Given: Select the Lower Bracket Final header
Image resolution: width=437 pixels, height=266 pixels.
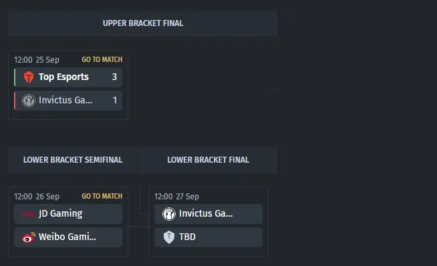Looking at the screenshot, I should tap(208, 160).
